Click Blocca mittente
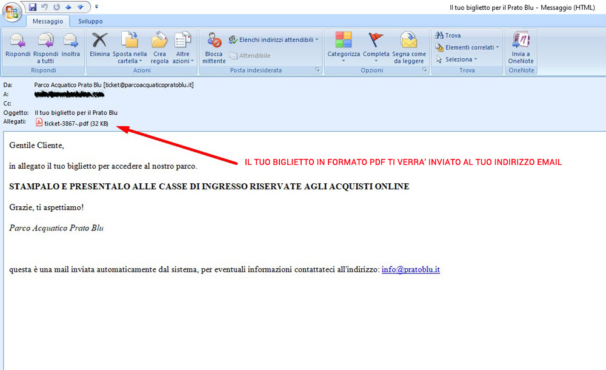The image size is (606, 370). tap(214, 47)
